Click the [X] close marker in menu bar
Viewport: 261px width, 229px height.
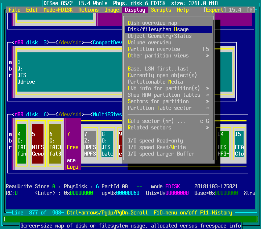coord(251,10)
